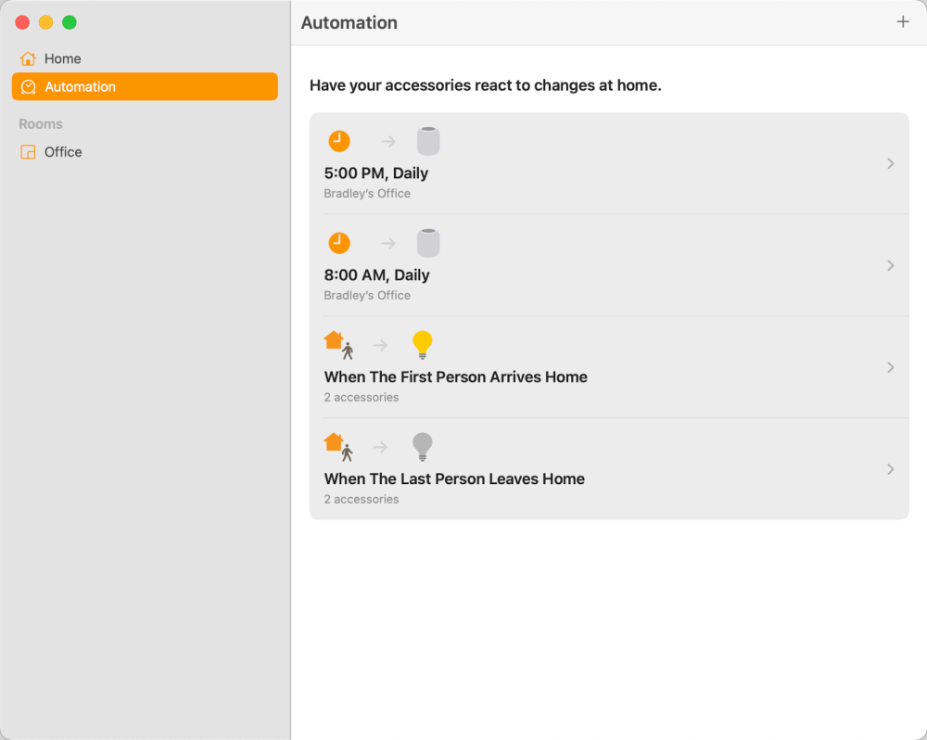Expand the 5:00 PM Daily automation chevron
Screen dimensions: 927x740
[x=890, y=163]
